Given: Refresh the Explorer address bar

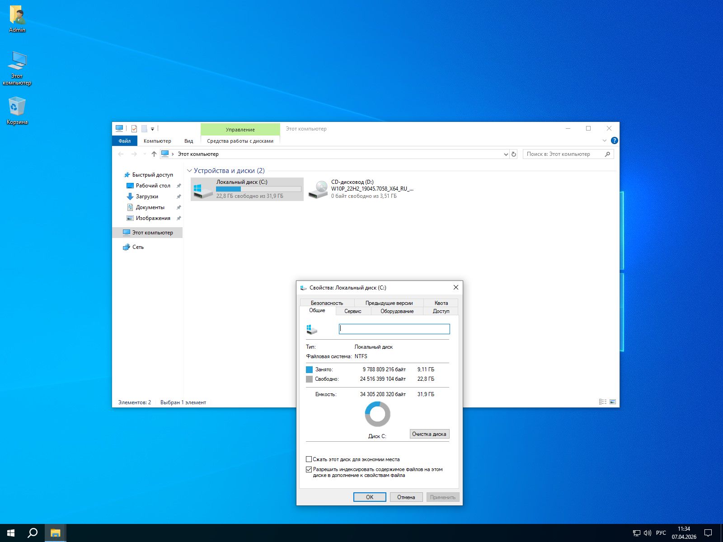Looking at the screenshot, I should (x=514, y=154).
